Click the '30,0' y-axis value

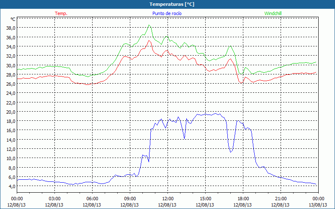pos(11,65)
